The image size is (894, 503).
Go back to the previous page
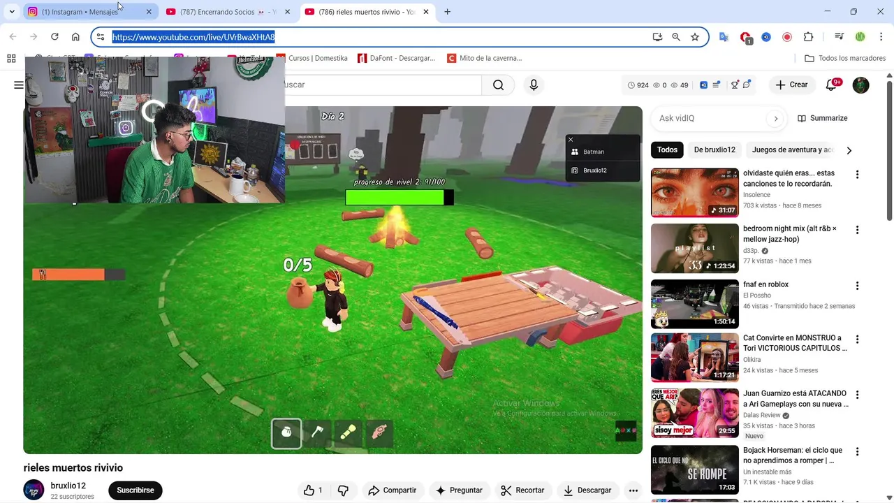[13, 37]
